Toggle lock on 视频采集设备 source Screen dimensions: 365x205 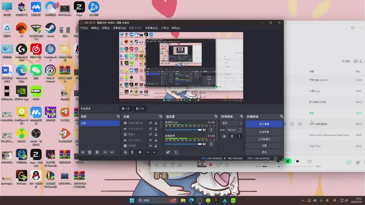156,123
